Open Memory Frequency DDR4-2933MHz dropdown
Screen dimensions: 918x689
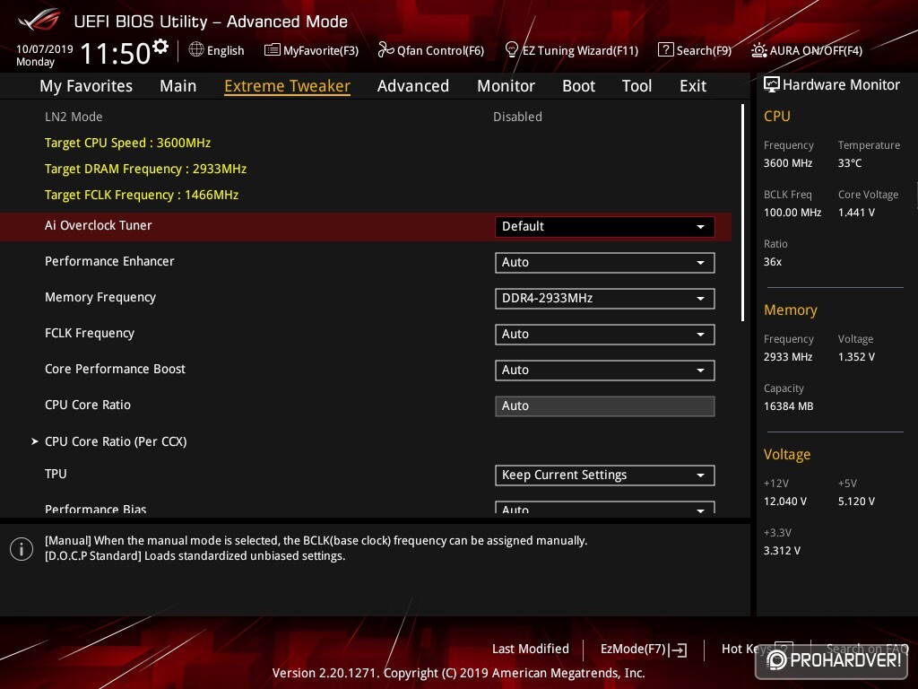coord(604,298)
